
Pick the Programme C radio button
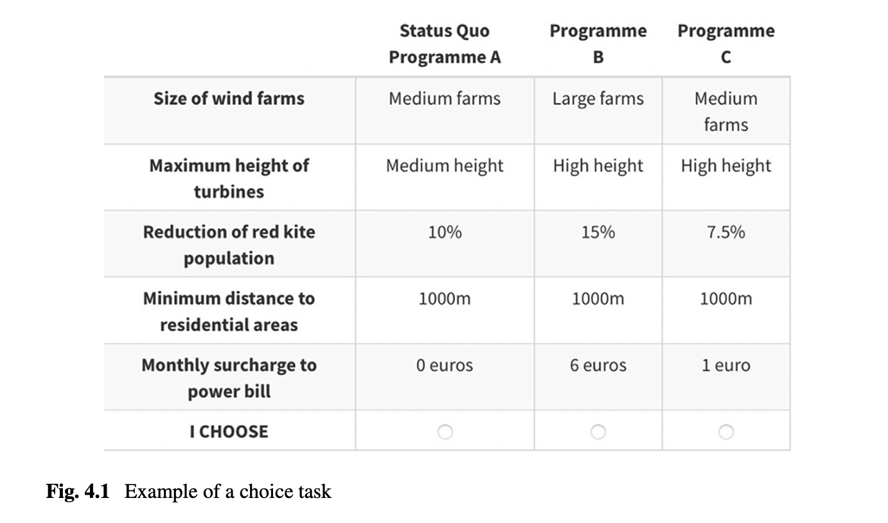pos(725,432)
